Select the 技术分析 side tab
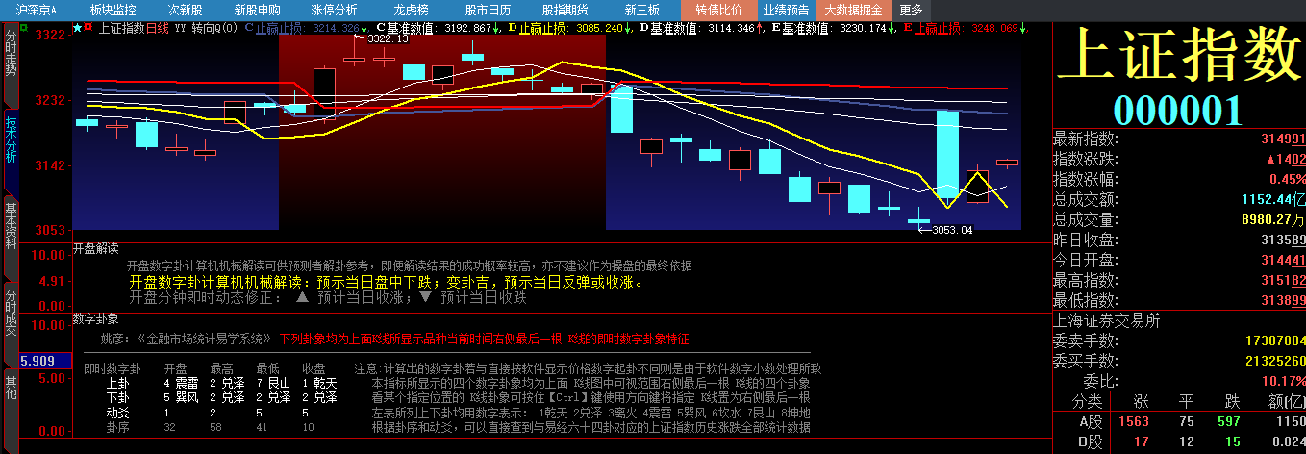The height and width of the screenshot is (454, 1306). click(11, 139)
